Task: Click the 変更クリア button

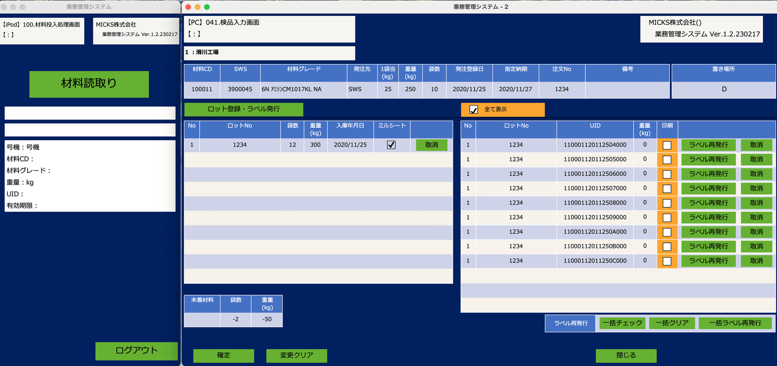Action: 296,355
